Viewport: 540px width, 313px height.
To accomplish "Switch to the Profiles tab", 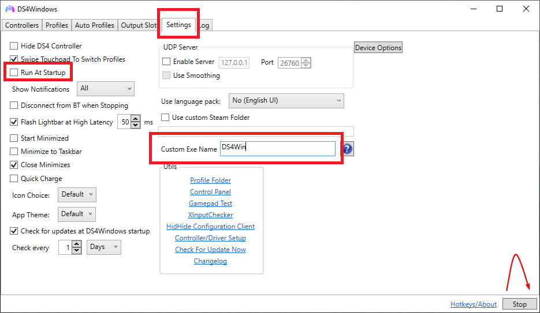I will click(57, 25).
